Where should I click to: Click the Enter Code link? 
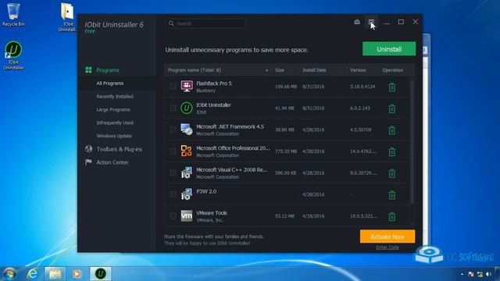tap(387, 247)
